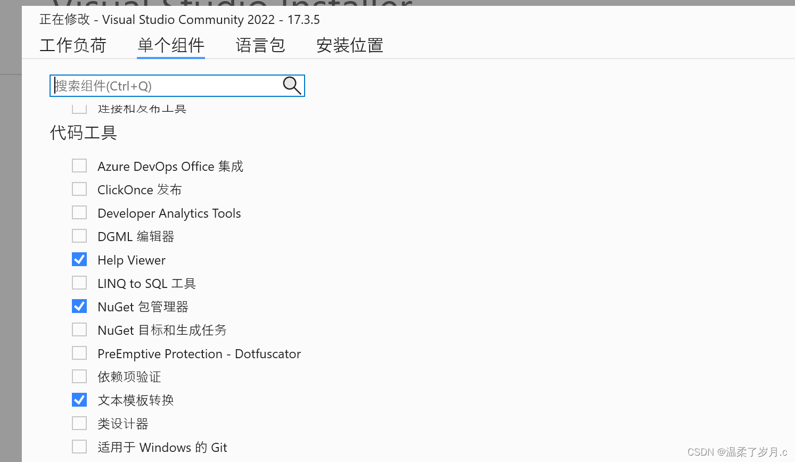Switch to the 工作负荷 tab

73,45
